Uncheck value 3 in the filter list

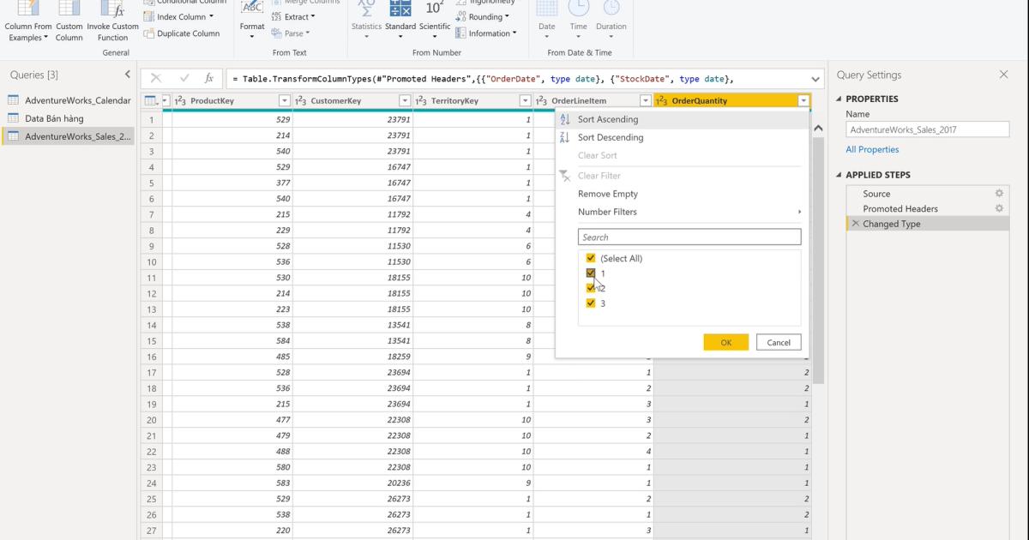click(x=590, y=303)
